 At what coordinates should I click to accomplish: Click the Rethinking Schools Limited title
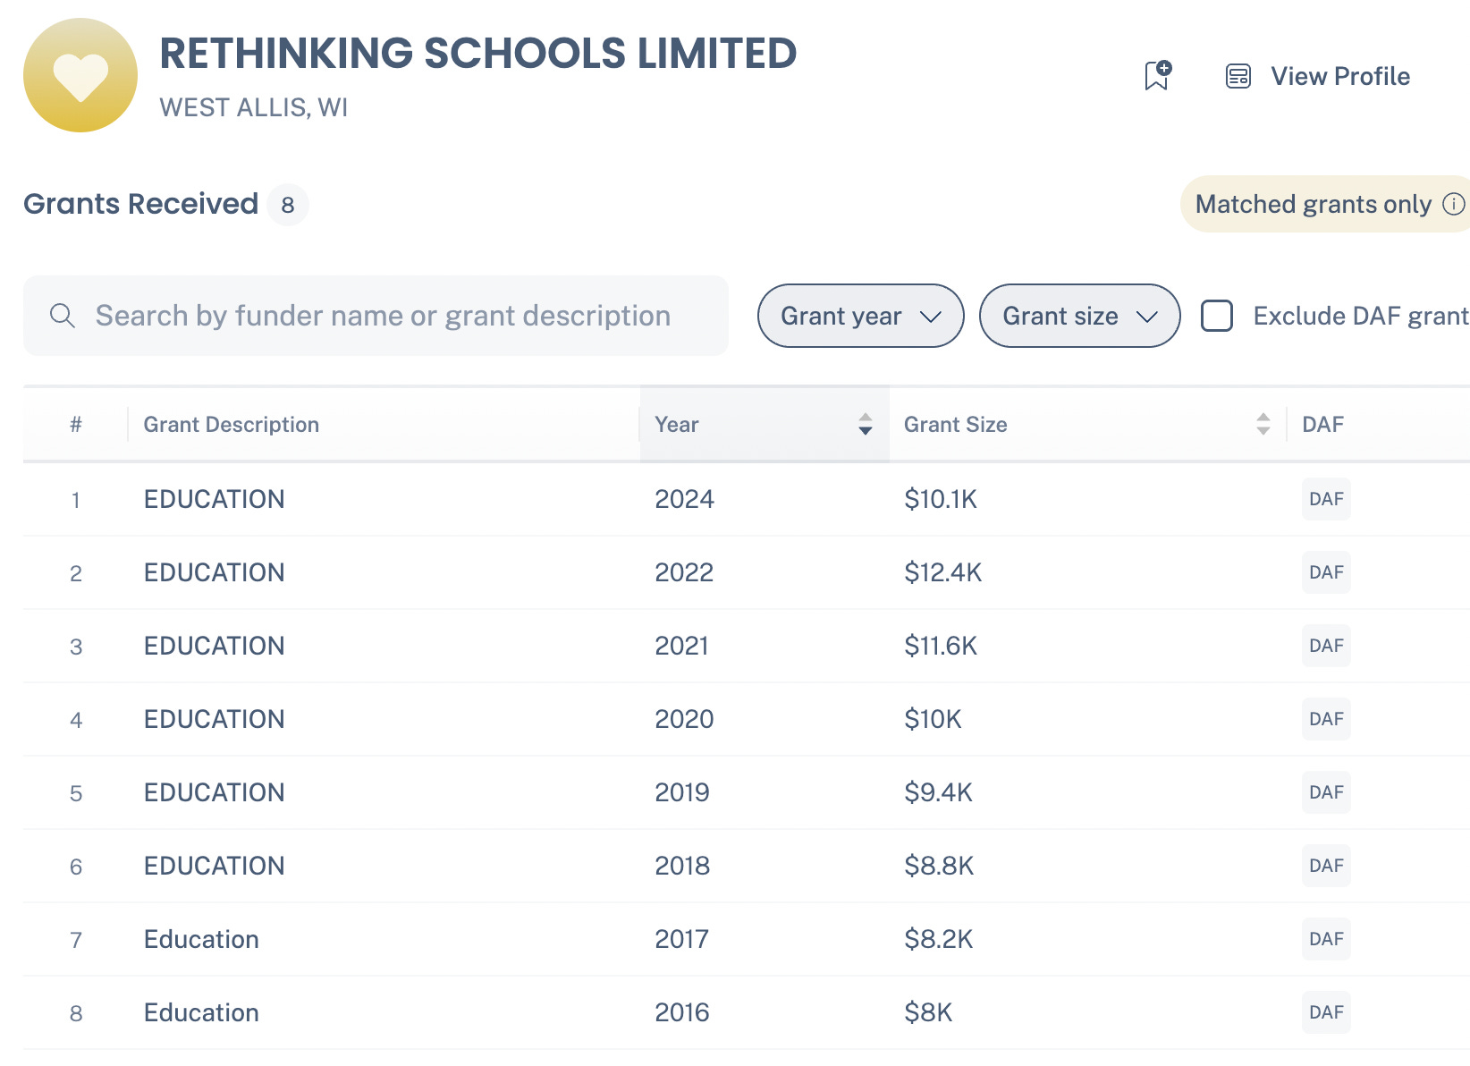477,53
